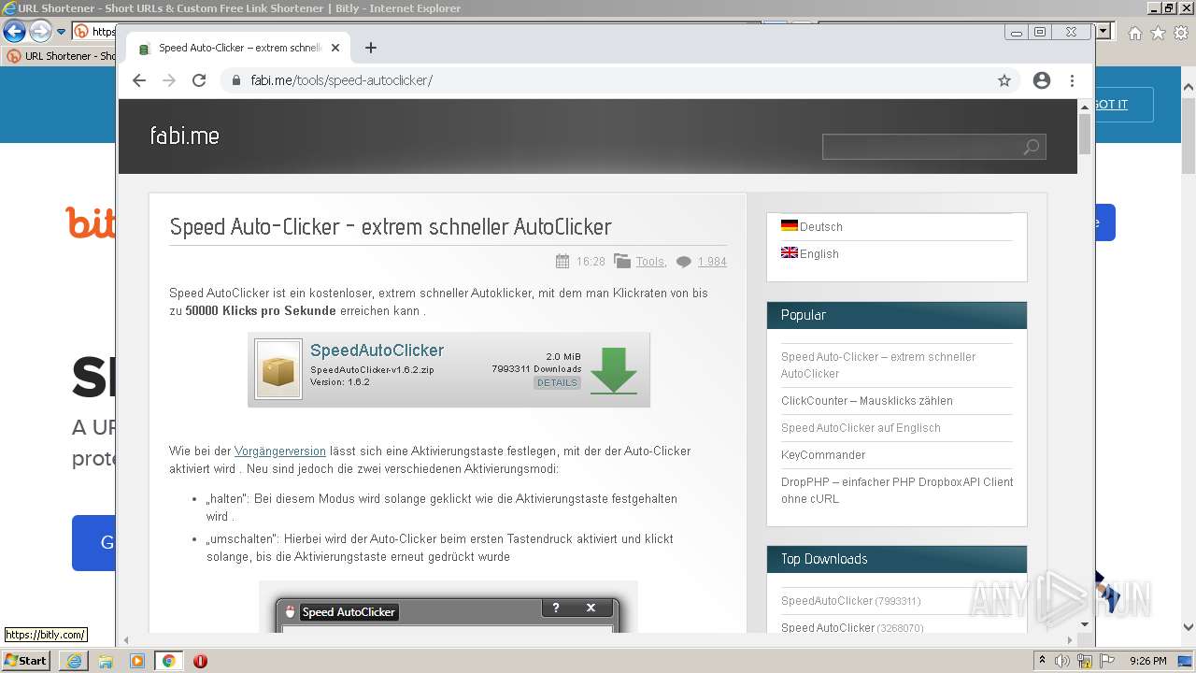This screenshot has height=673, width=1196.
Task: Open a new Chrome tab
Action: tap(371, 48)
